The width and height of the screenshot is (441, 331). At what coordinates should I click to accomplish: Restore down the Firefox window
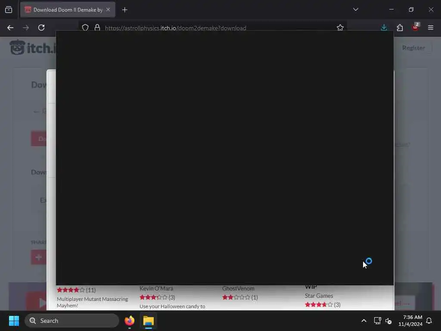click(x=411, y=9)
